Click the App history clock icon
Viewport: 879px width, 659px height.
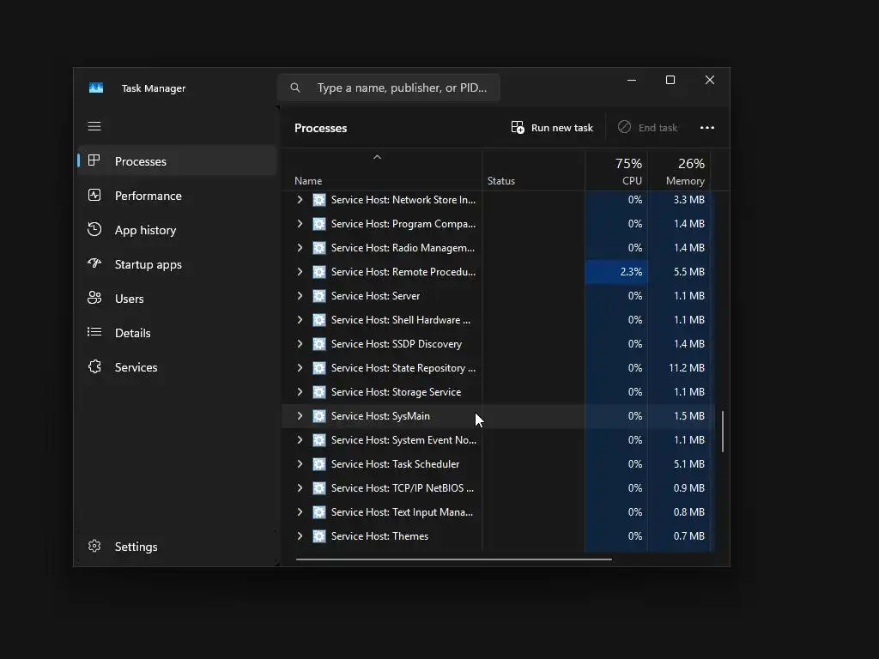coord(94,229)
